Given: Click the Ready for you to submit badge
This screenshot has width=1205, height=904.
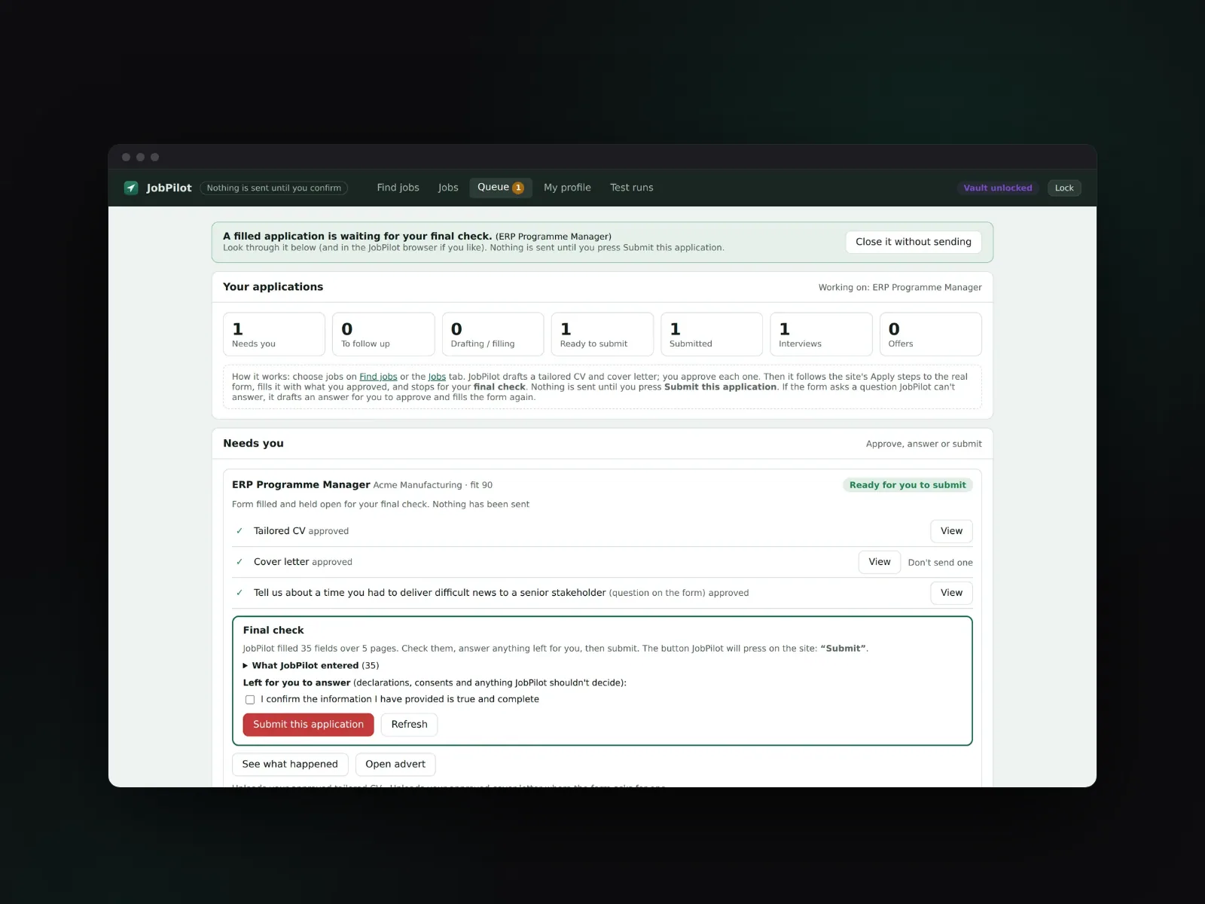Looking at the screenshot, I should (x=908, y=485).
